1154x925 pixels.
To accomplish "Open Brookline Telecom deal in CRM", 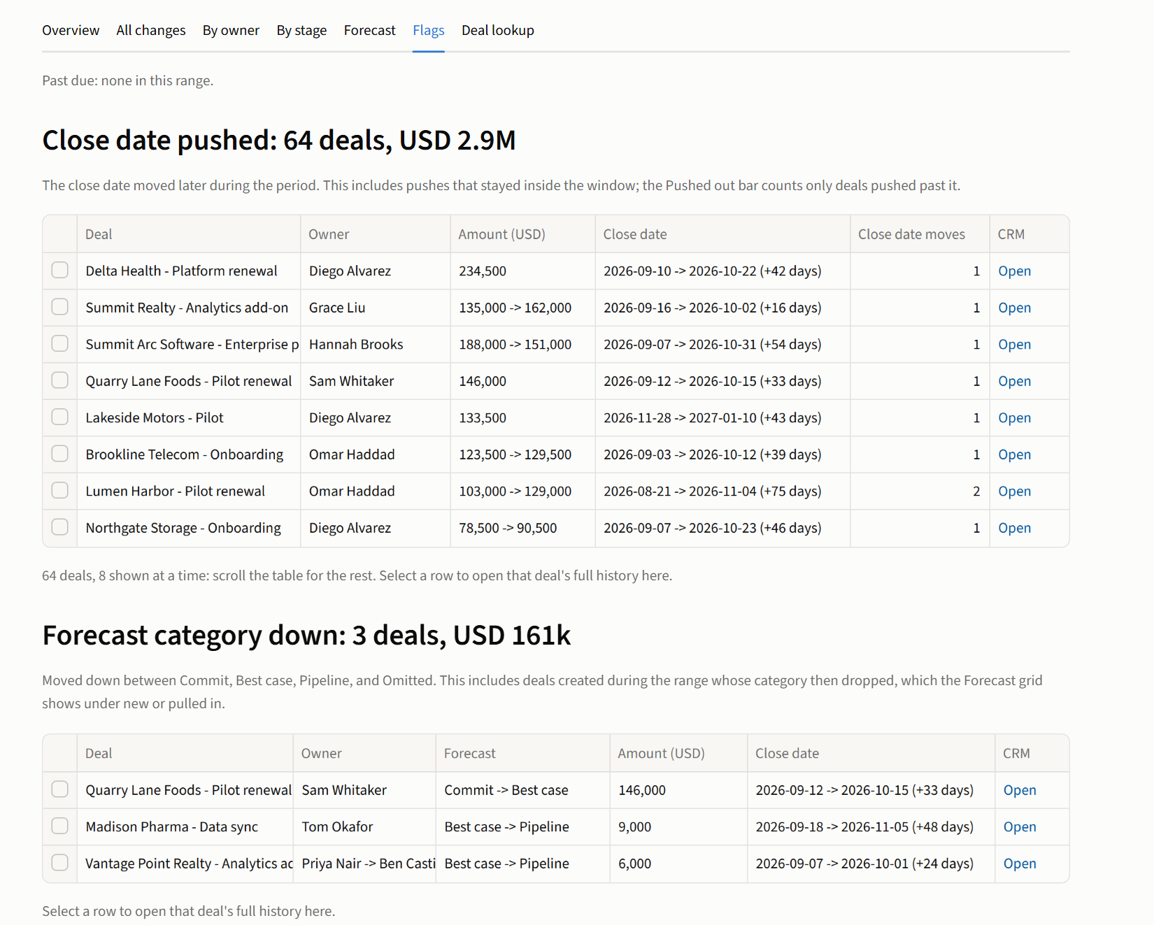I will 1014,454.
